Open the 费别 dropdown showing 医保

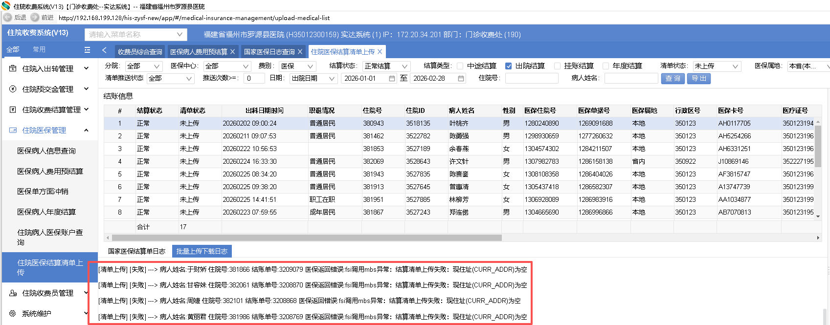(x=297, y=66)
